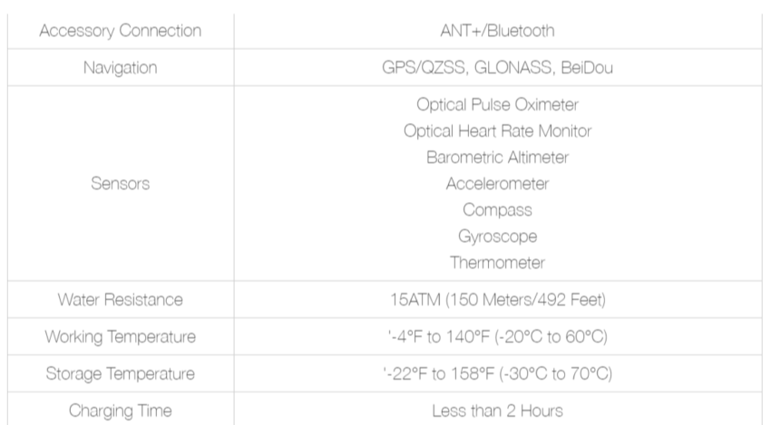Select the 15ATM (150 Meters/492 Feet) value
The image size is (771, 425).
click(x=497, y=300)
